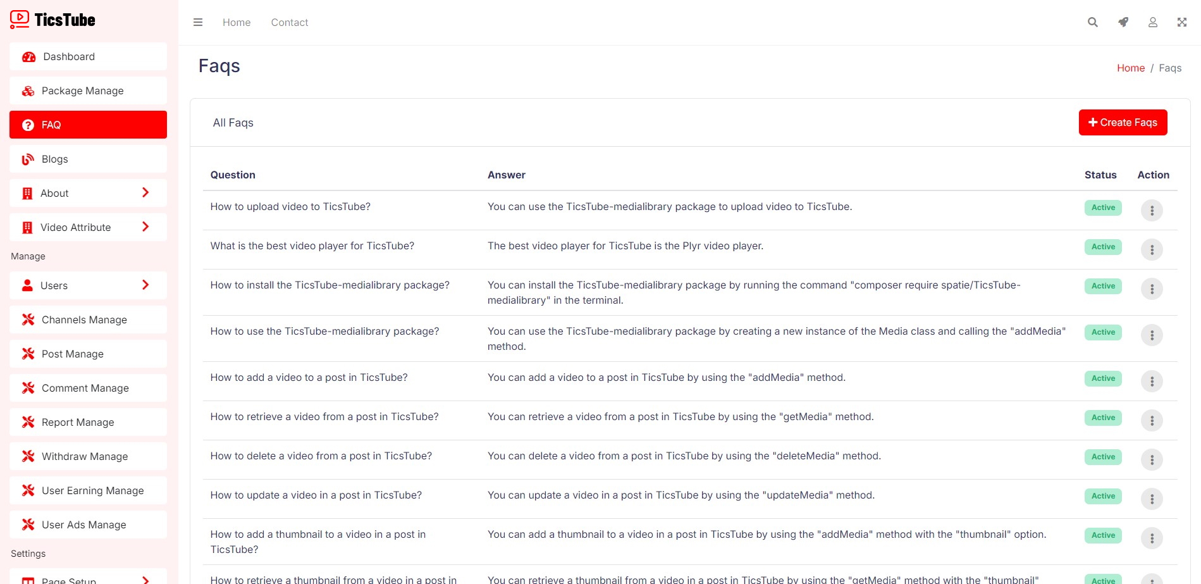Toggle fullscreen with expand icon
This screenshot has width=1201, height=584.
(1181, 22)
